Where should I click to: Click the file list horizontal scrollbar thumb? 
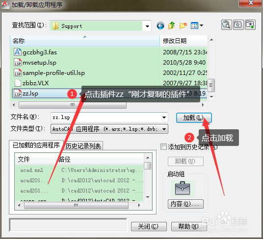coord(73,105)
